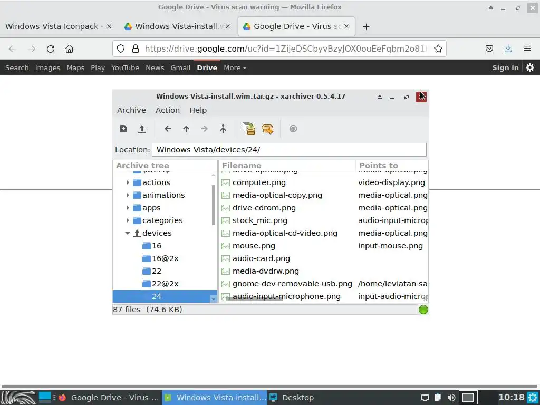Click computer.png file icon in list

[226, 182]
